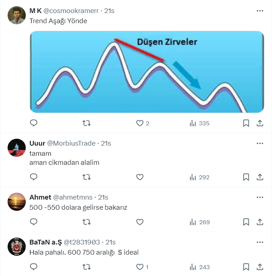
Task: Open the display name BaTaN a.Ş
Action: coord(45,242)
